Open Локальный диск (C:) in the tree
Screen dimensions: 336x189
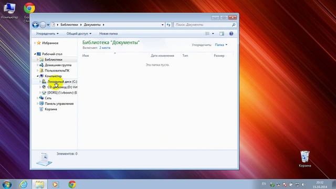click(x=62, y=82)
